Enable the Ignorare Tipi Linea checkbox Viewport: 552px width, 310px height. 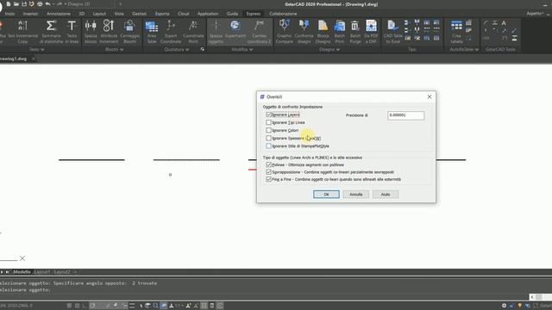click(x=268, y=122)
